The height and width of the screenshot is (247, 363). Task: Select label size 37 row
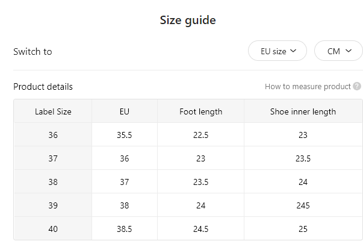(x=188, y=158)
